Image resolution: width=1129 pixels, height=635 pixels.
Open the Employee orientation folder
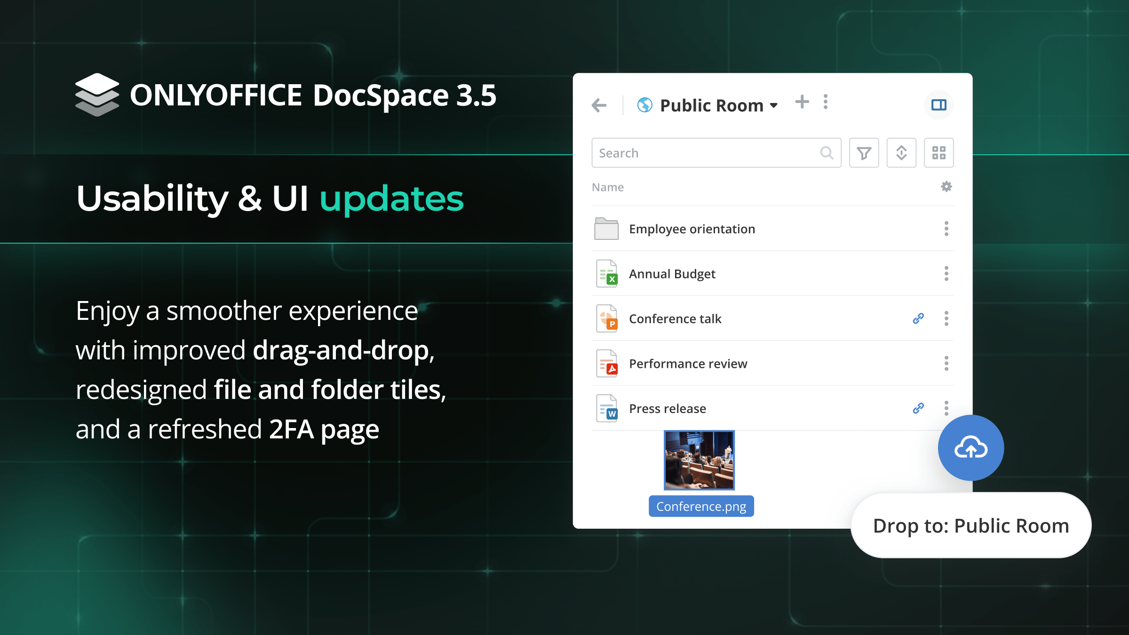(692, 229)
